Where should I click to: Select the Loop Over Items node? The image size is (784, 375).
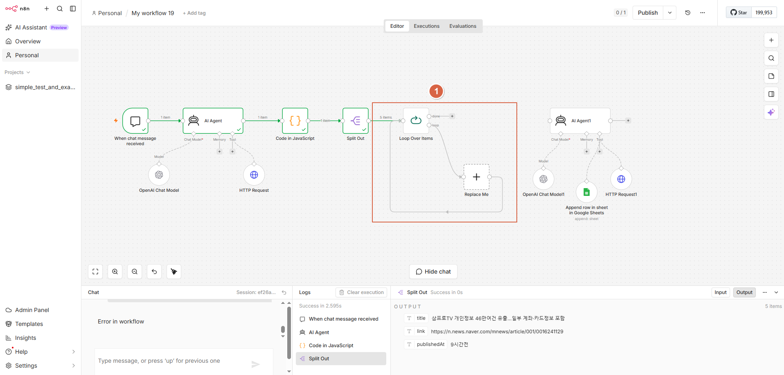pos(416,121)
